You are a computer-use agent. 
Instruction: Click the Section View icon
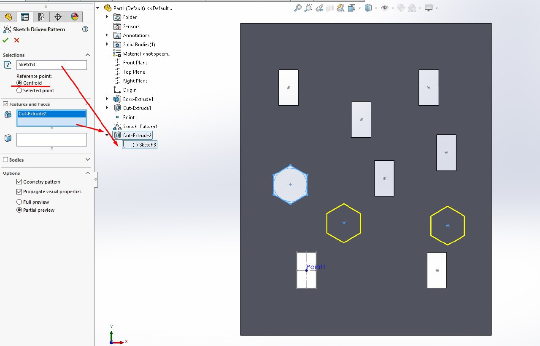pos(330,8)
